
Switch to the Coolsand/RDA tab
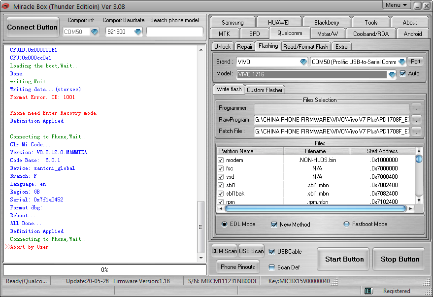[371, 33]
